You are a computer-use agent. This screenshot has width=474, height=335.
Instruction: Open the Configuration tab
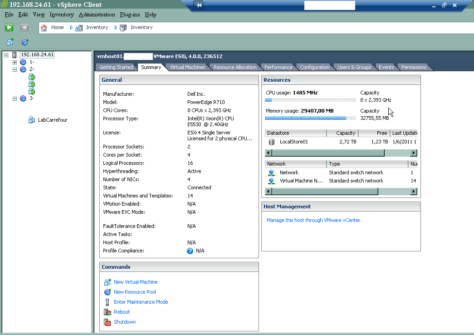(314, 67)
